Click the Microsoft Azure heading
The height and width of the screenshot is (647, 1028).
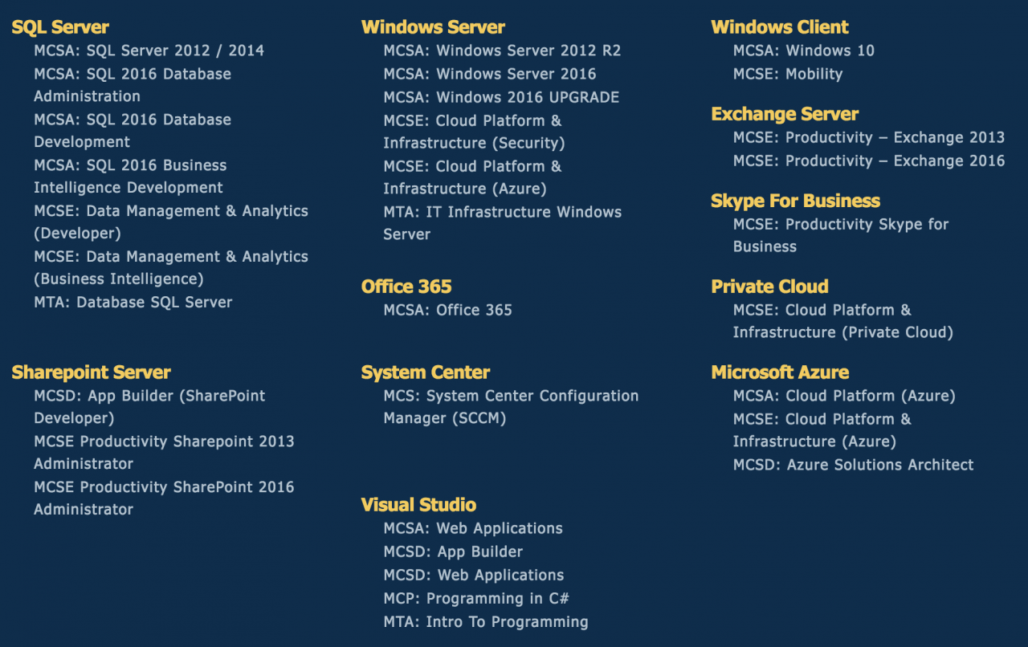pyautogui.click(x=780, y=372)
